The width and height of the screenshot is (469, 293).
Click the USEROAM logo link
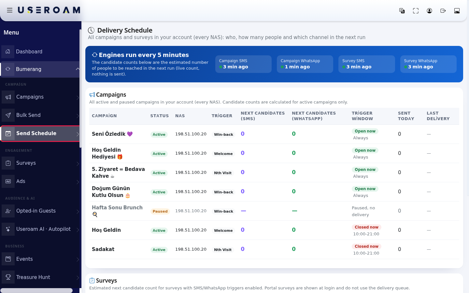point(49,10)
